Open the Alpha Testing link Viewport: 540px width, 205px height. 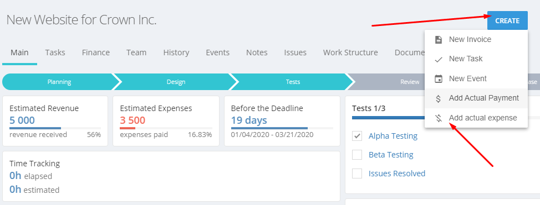click(x=393, y=136)
